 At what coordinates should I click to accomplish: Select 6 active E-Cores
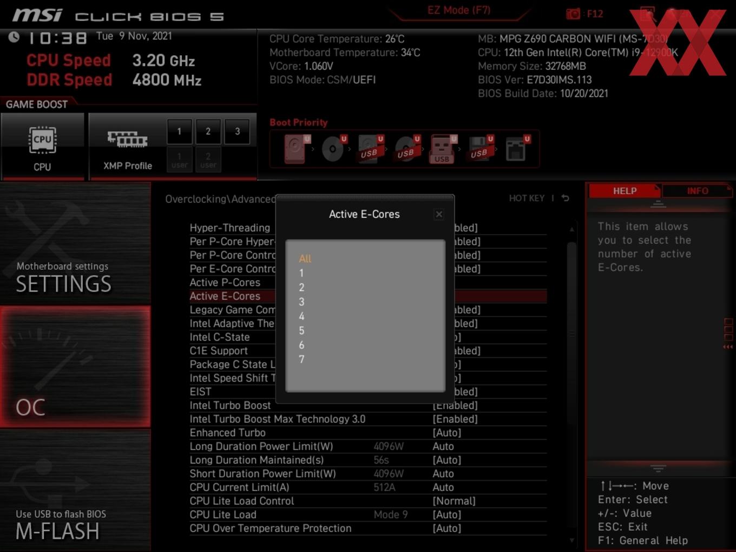[x=301, y=345]
